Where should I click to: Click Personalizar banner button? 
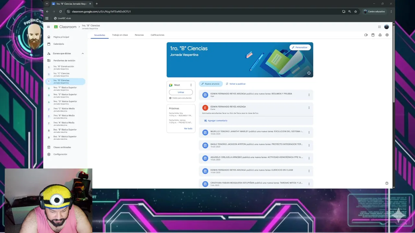tap(300, 47)
